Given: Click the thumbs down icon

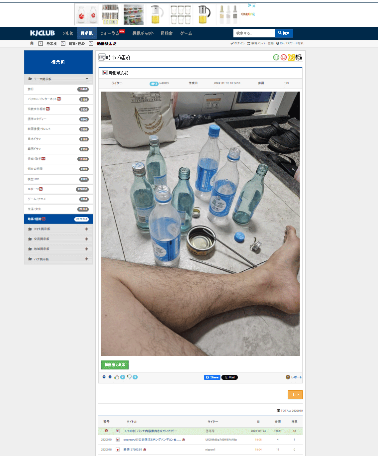Looking at the screenshot, I should [x=130, y=377].
